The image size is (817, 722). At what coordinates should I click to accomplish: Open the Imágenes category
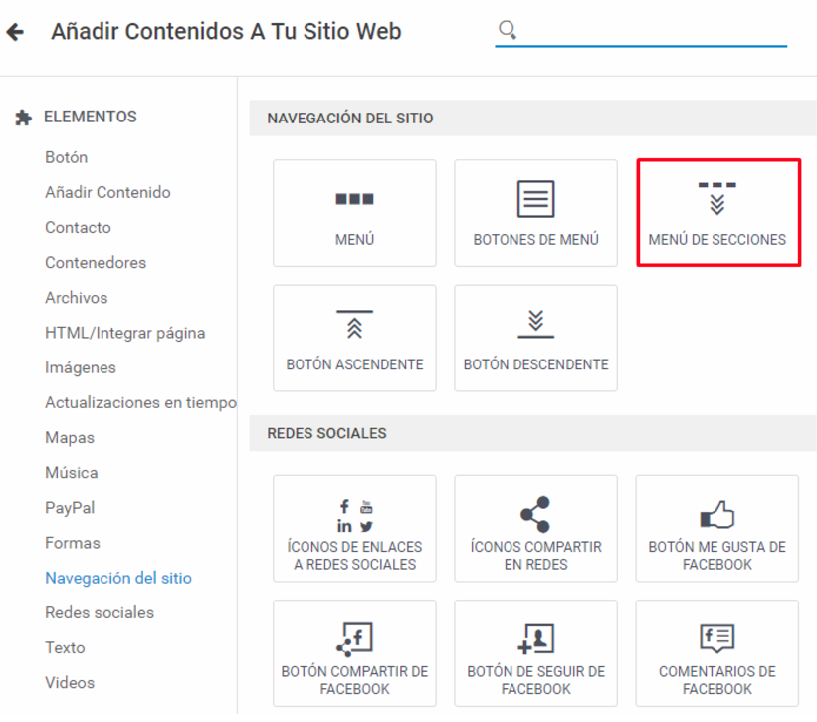tap(81, 368)
